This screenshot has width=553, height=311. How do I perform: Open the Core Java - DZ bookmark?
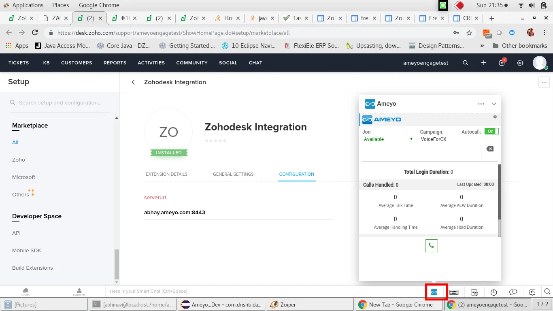click(x=123, y=46)
